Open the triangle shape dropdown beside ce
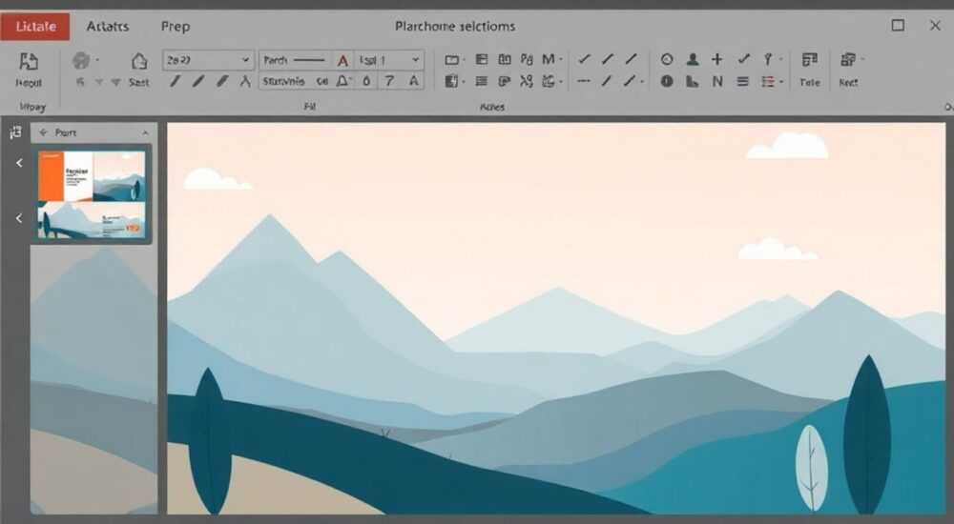Image resolution: width=954 pixels, height=524 pixels. tap(344, 81)
